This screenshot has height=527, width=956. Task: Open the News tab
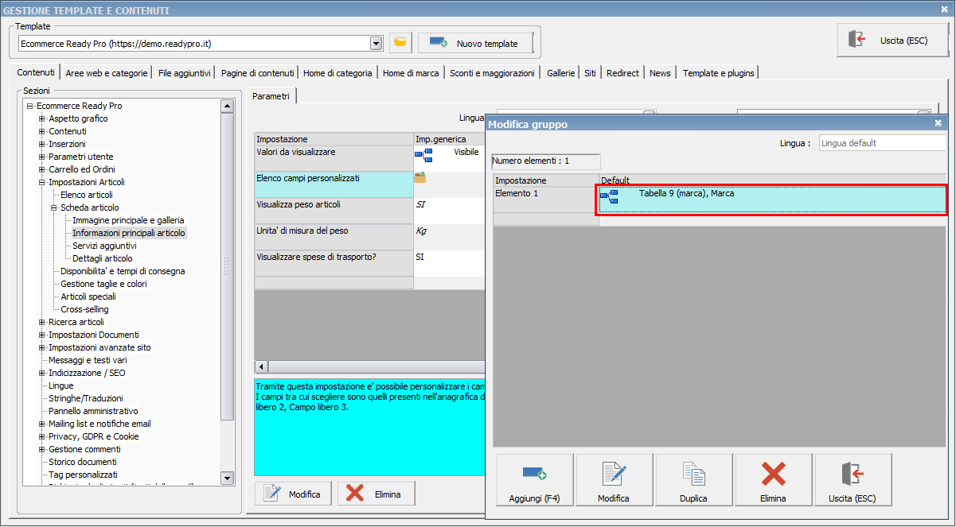click(x=660, y=73)
